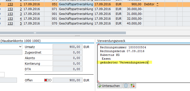Open item link 3
The width and height of the screenshot is (190, 91).
[x=21, y=14]
